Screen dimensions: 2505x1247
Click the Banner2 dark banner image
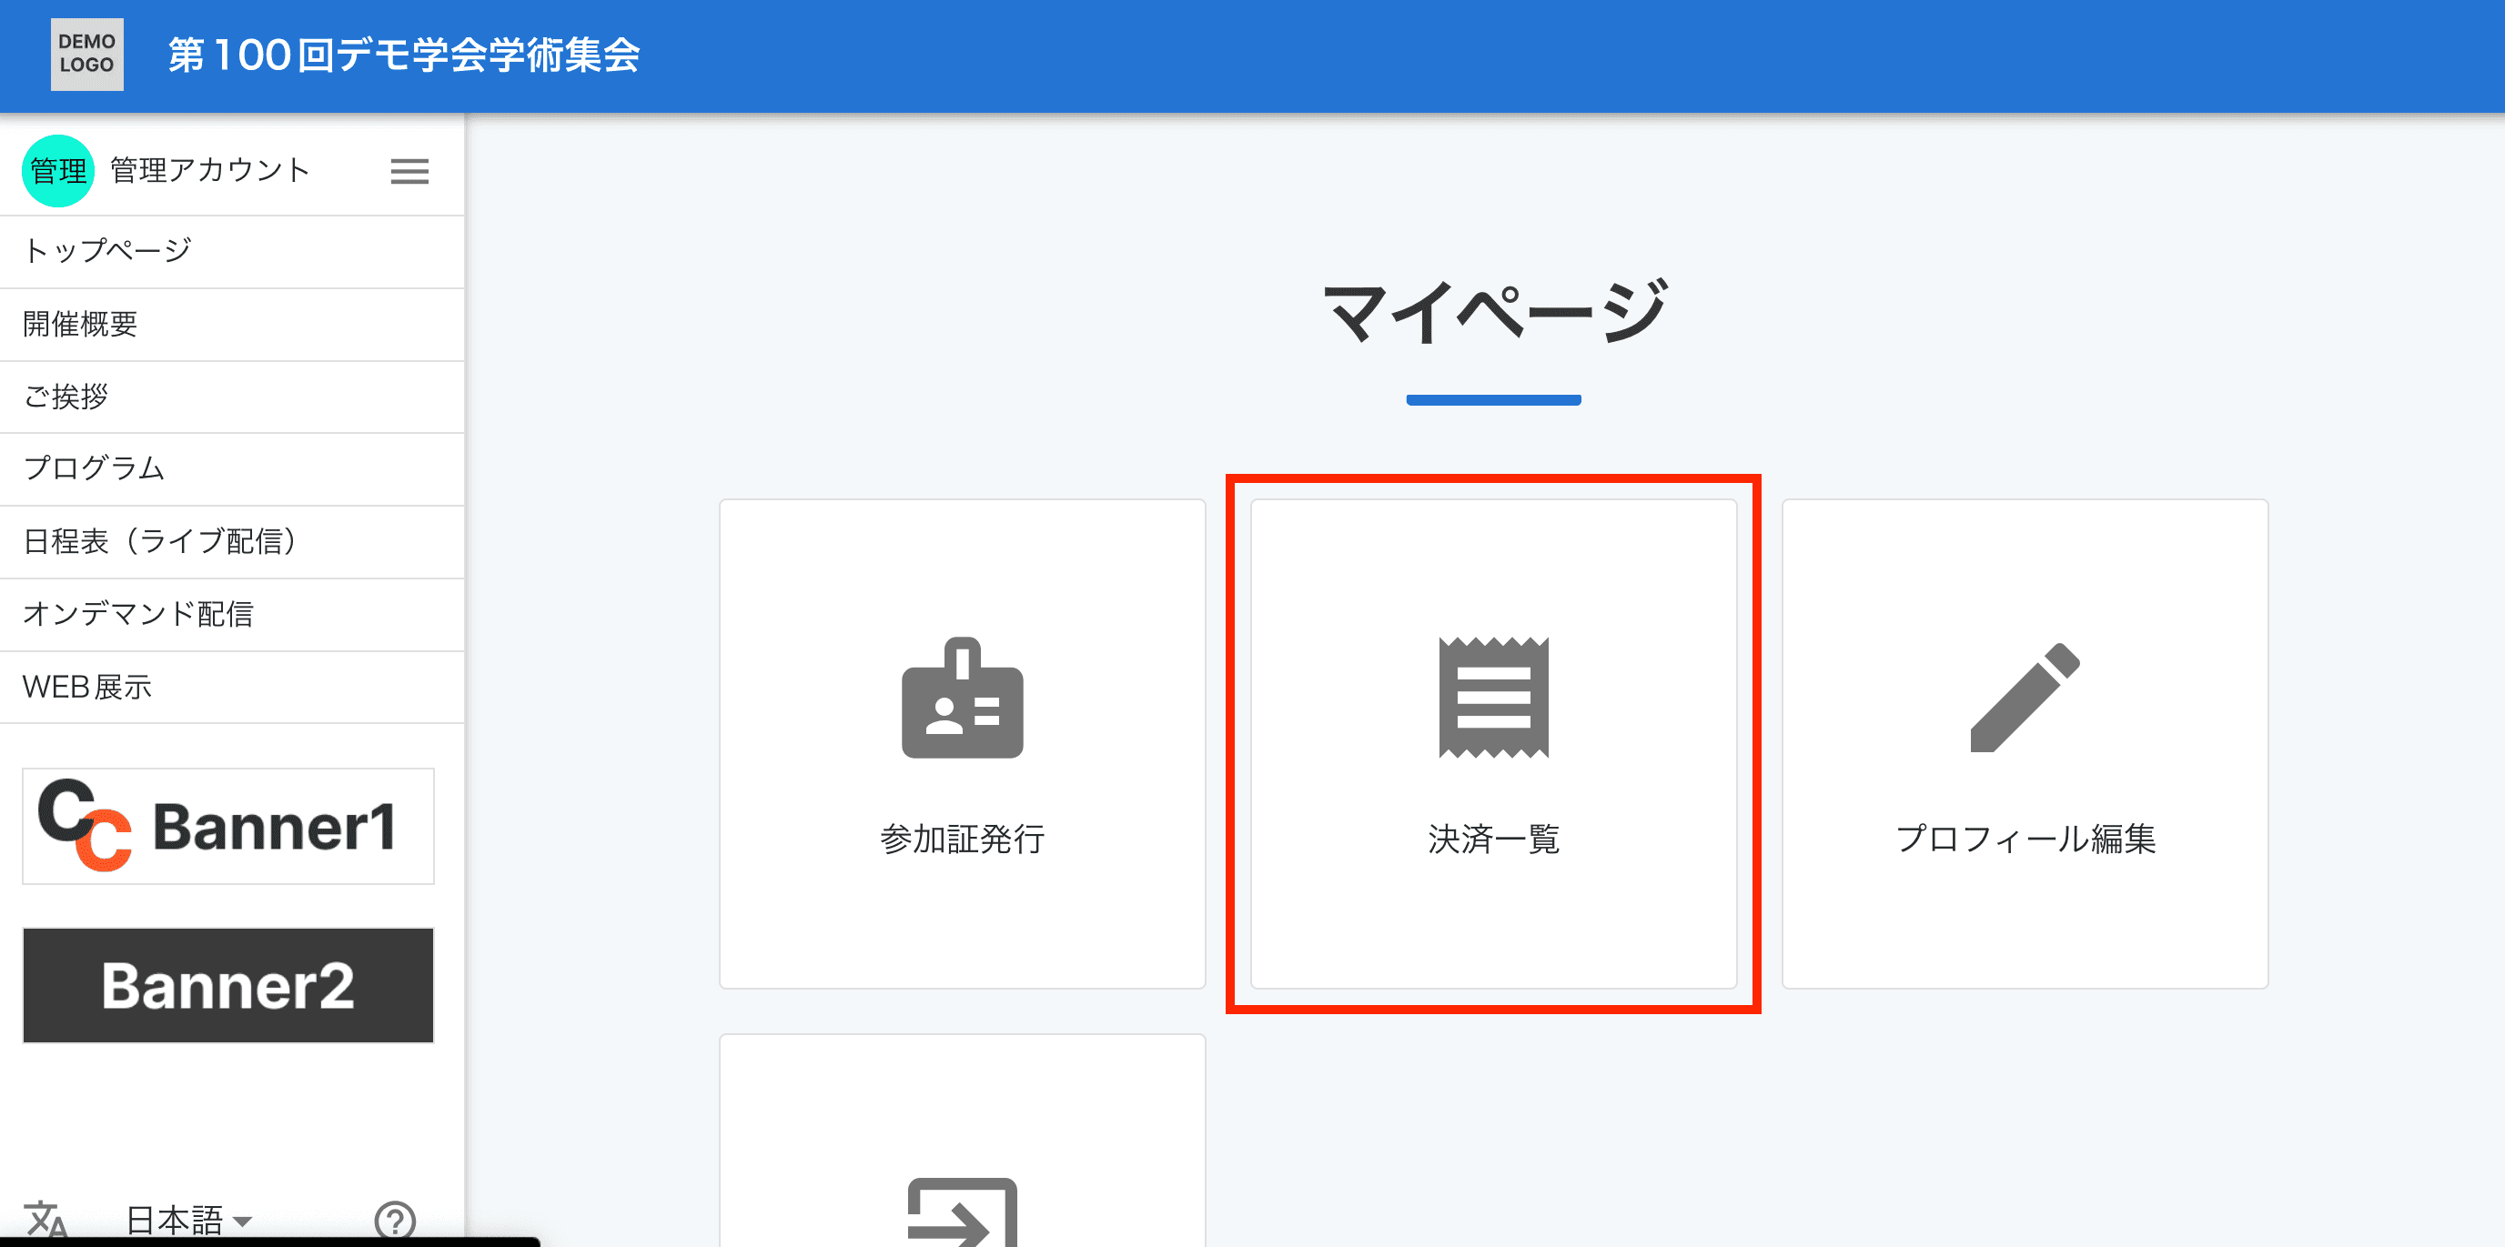click(228, 986)
